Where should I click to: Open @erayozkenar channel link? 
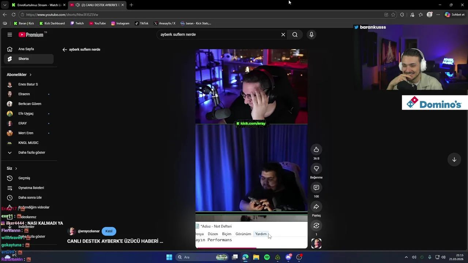click(x=88, y=231)
